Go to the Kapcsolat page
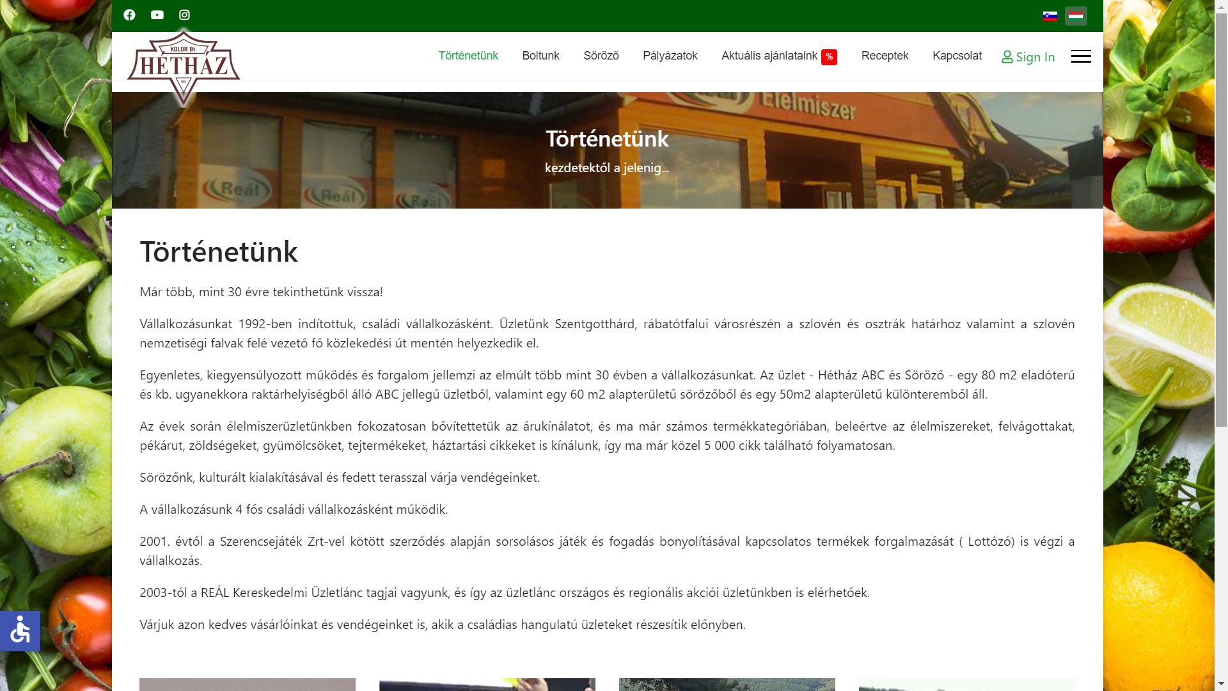This screenshot has height=691, width=1228. (957, 56)
